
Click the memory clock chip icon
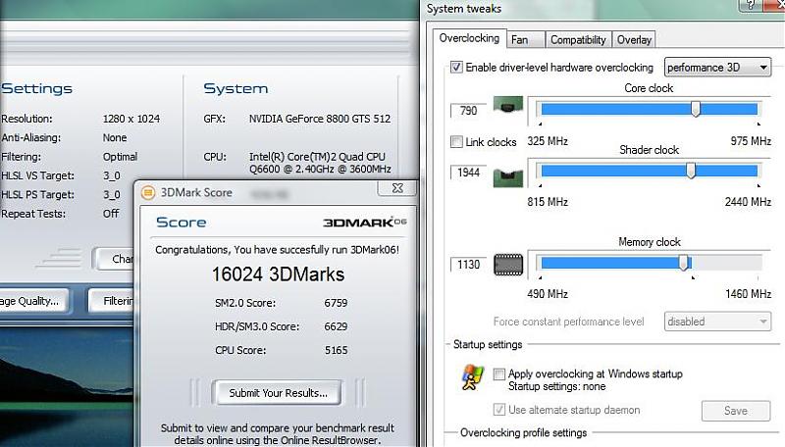[508, 265]
